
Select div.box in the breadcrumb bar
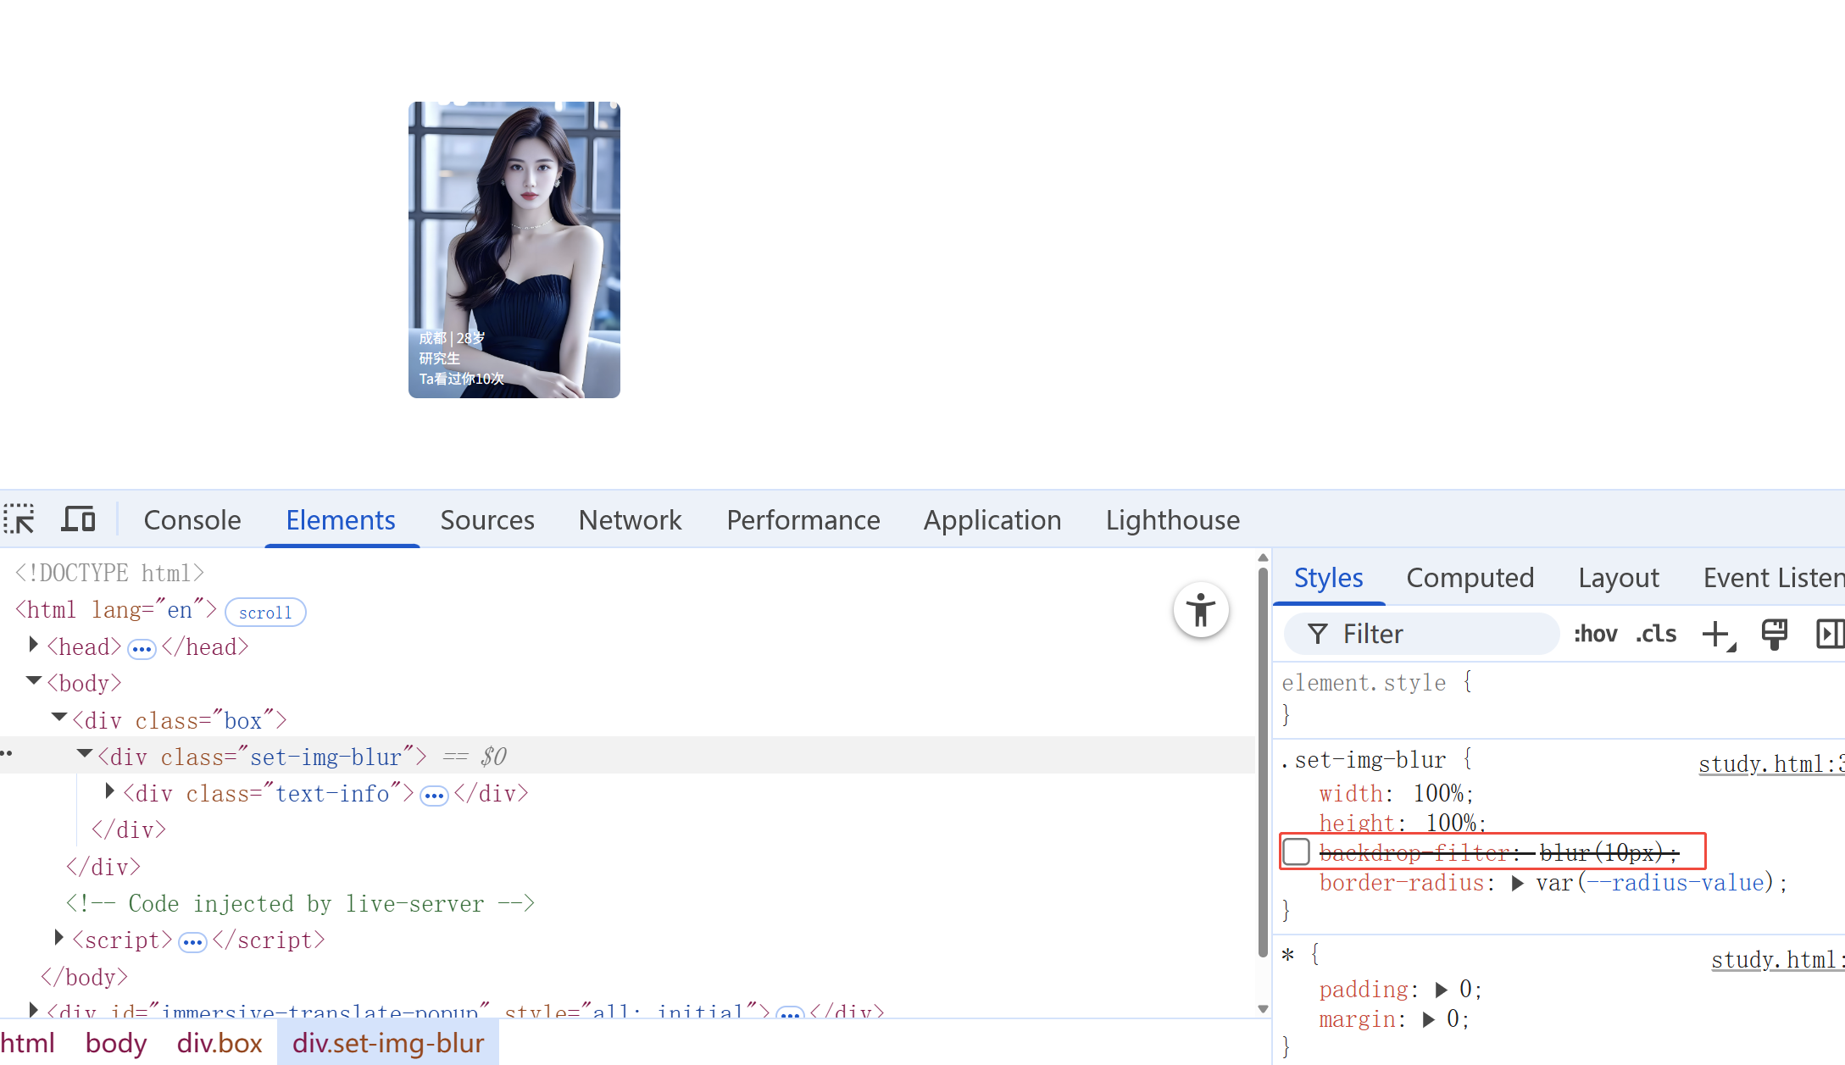click(220, 1043)
